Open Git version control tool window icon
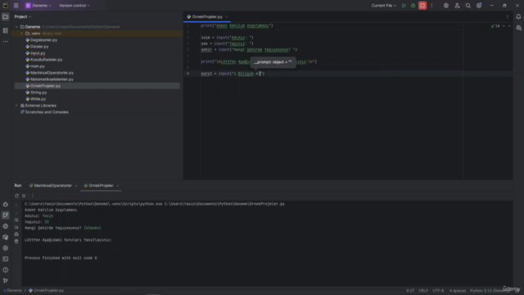The width and height of the screenshot is (524, 295). (x=6, y=280)
